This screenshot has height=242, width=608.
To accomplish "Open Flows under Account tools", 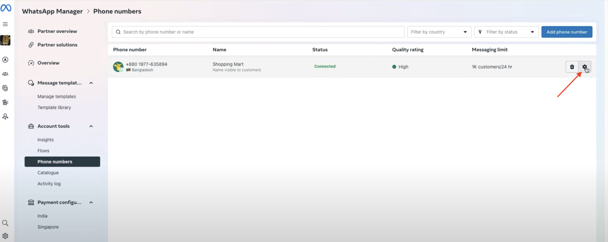I will (x=43, y=151).
